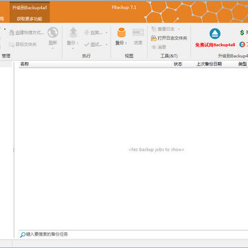The height and width of the screenshot is (248, 248).
Task: Click the green dollar sign icon
Action: click(x=242, y=32)
